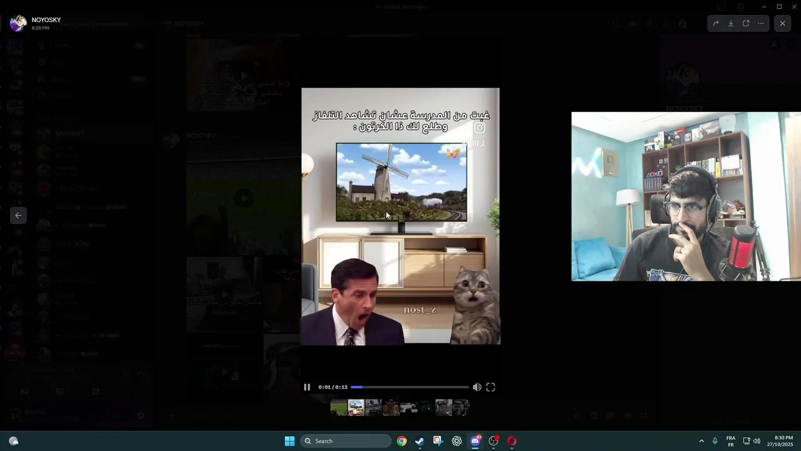This screenshot has width=801, height=451.
Task: Open the media in browser
Action: tap(746, 23)
